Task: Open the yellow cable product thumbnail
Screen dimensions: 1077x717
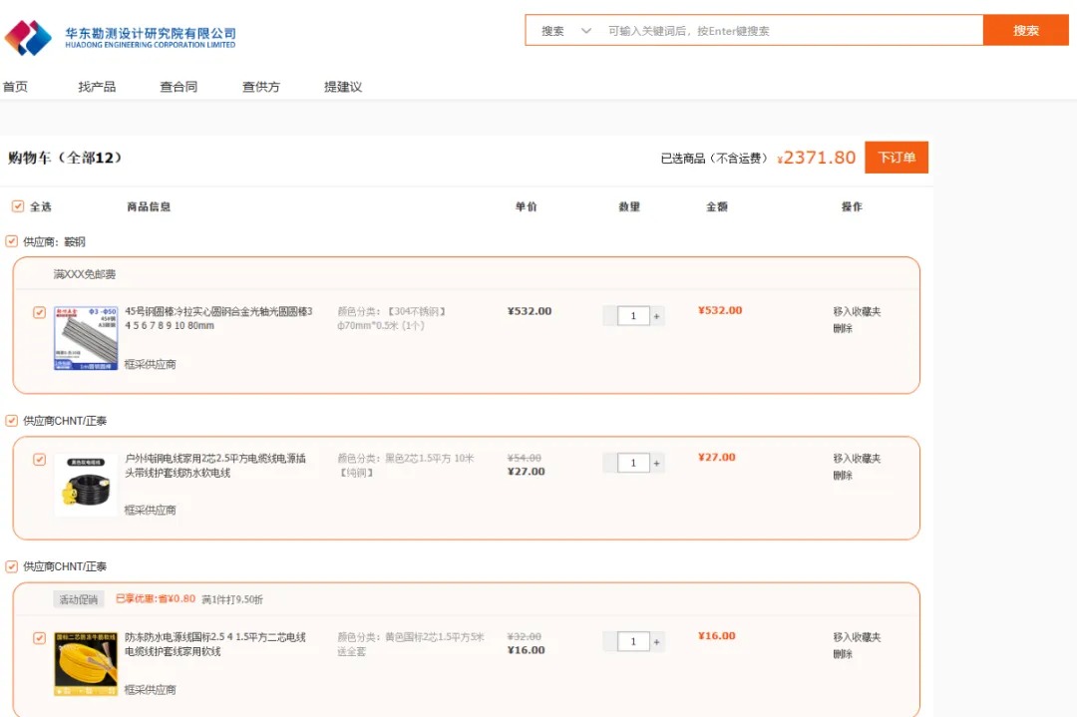Action: click(x=86, y=664)
